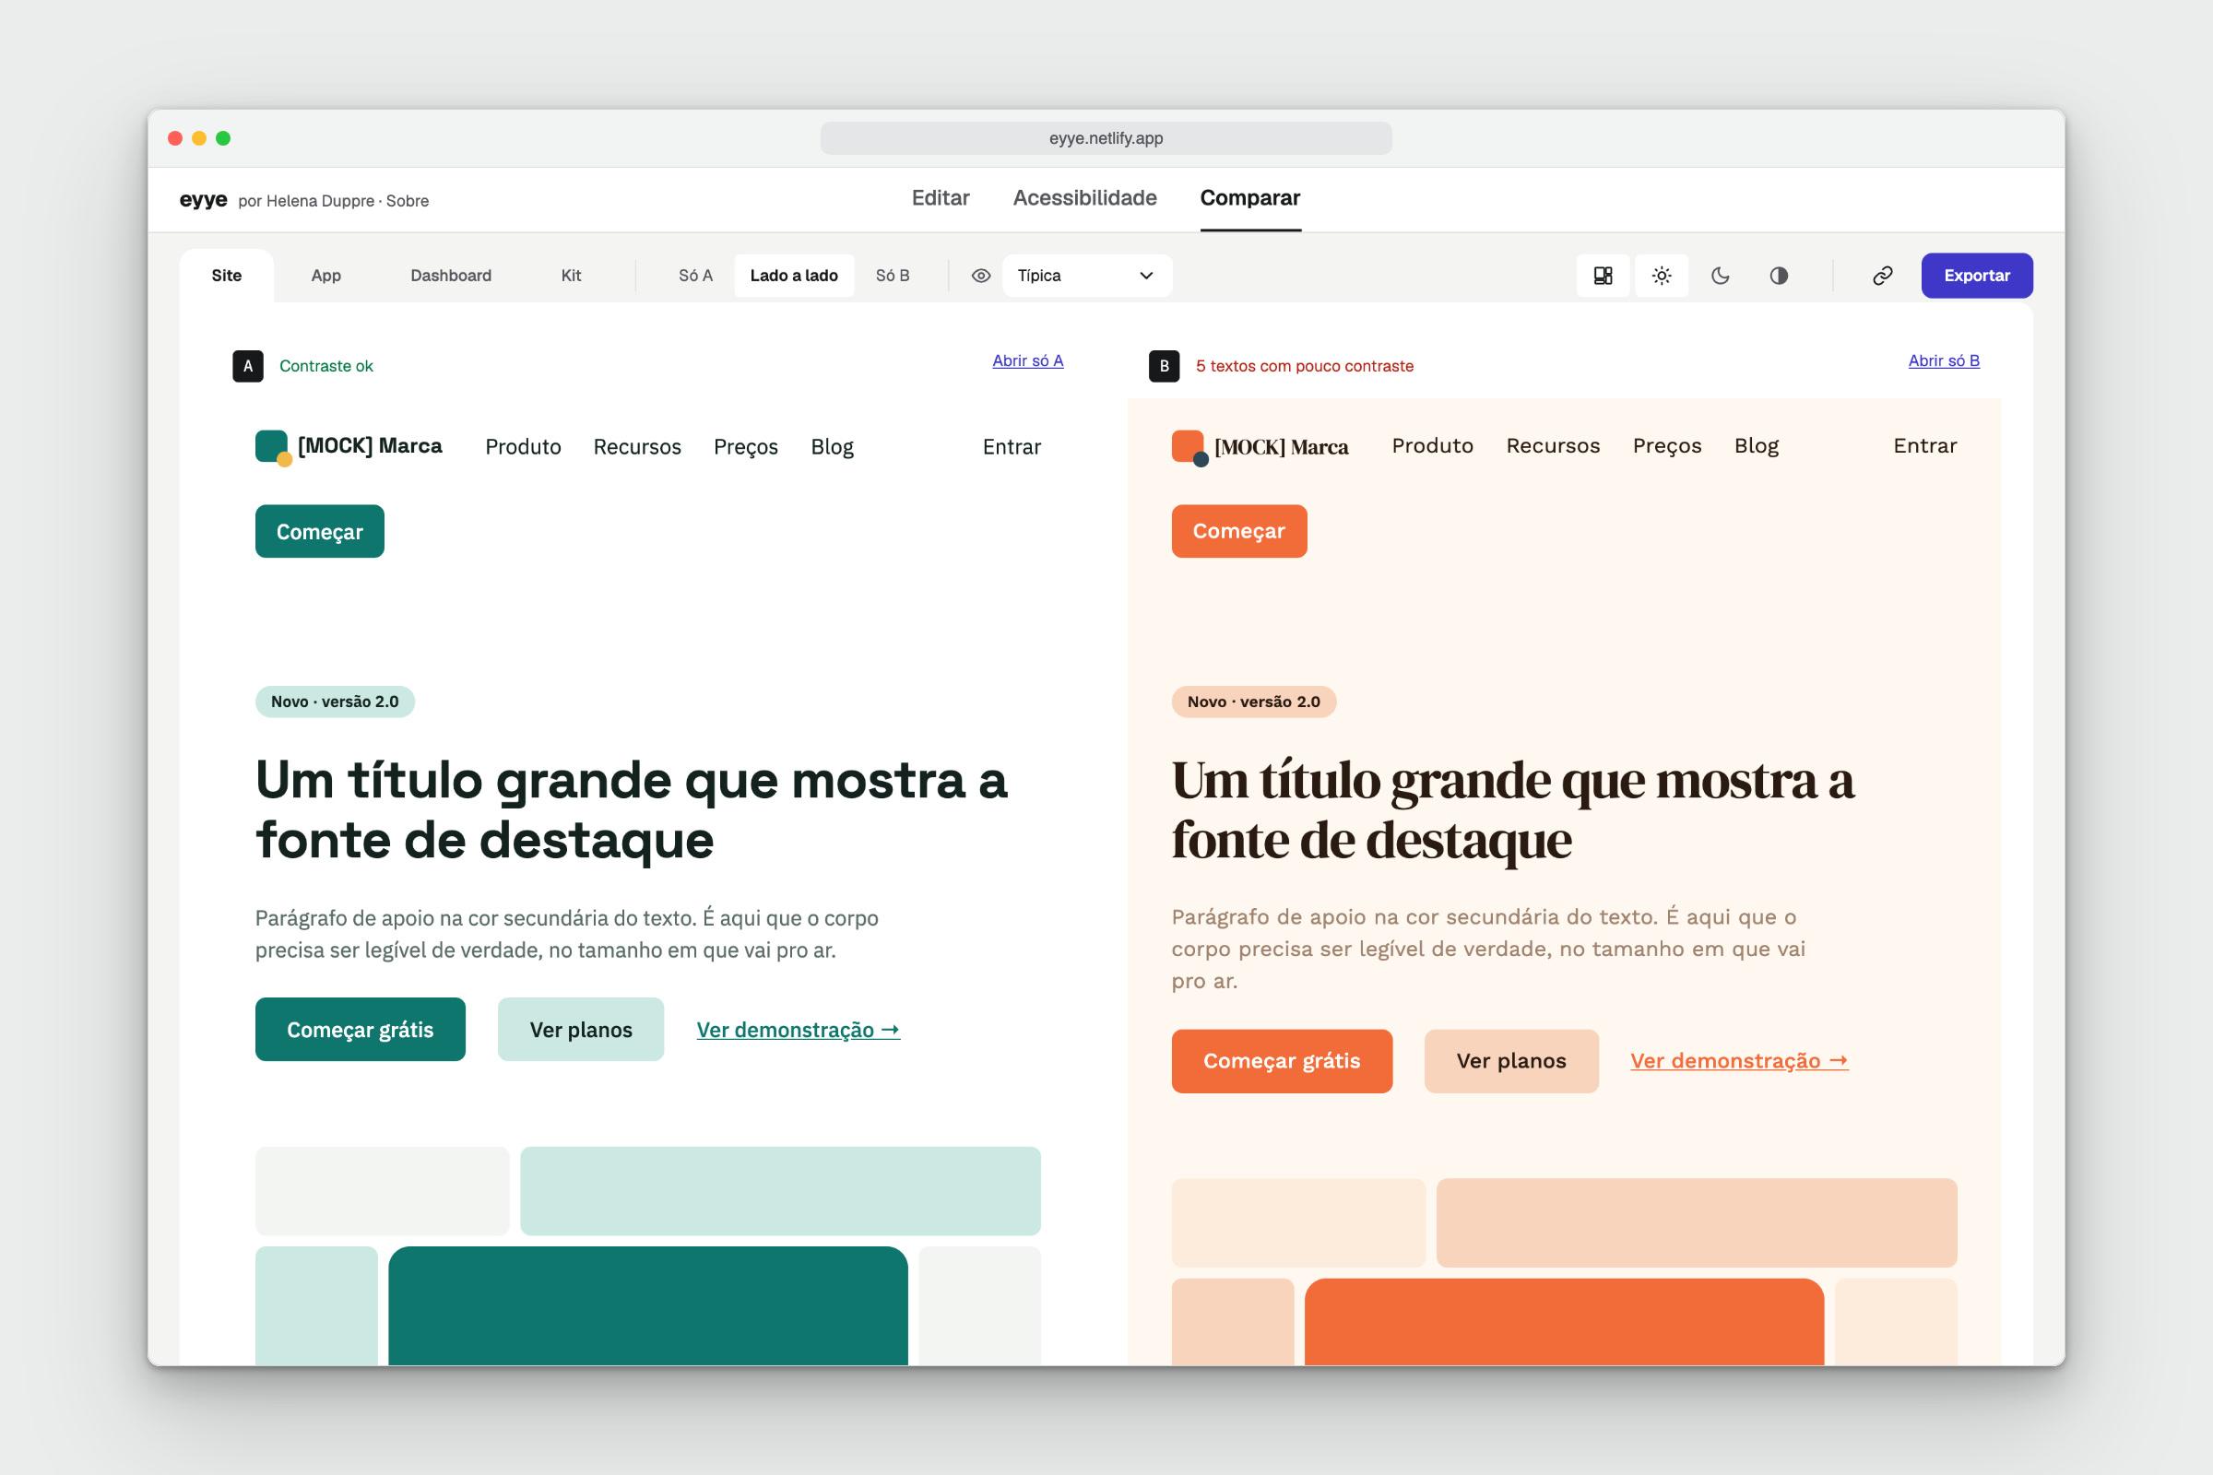Switch to light mode sun icon
2213x1475 pixels.
(1662, 276)
